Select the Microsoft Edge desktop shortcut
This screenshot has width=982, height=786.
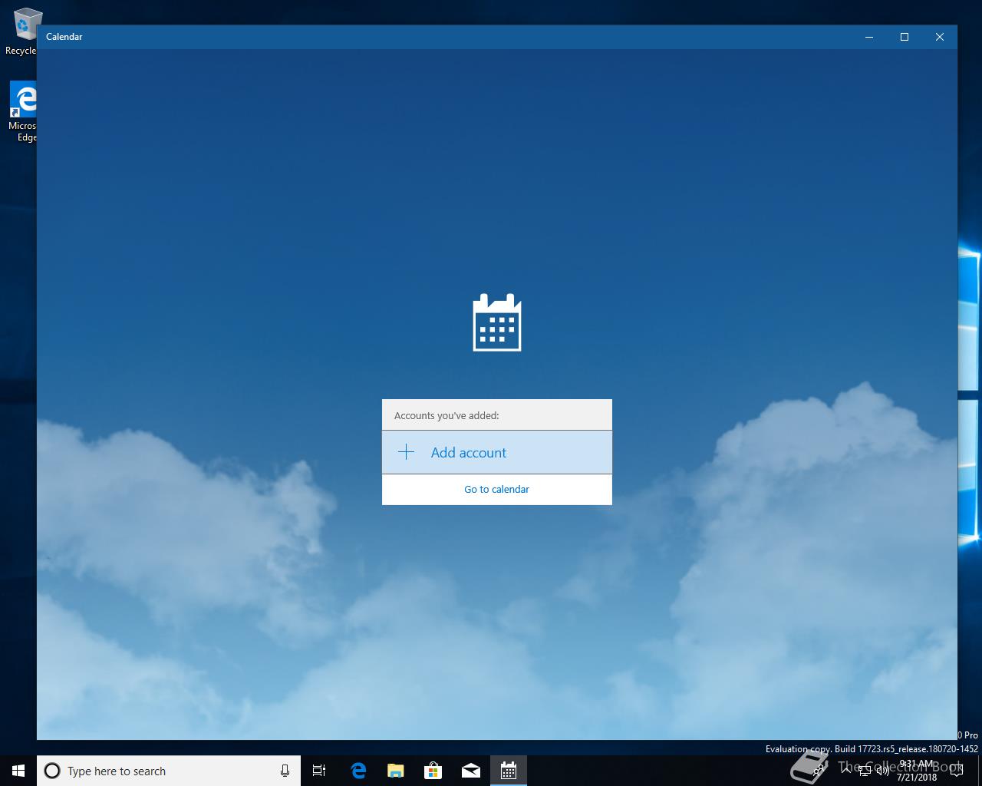coord(23,112)
